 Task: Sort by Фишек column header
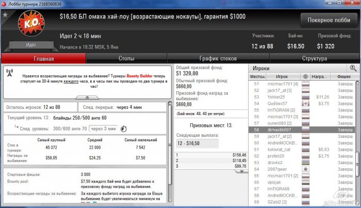344,76
